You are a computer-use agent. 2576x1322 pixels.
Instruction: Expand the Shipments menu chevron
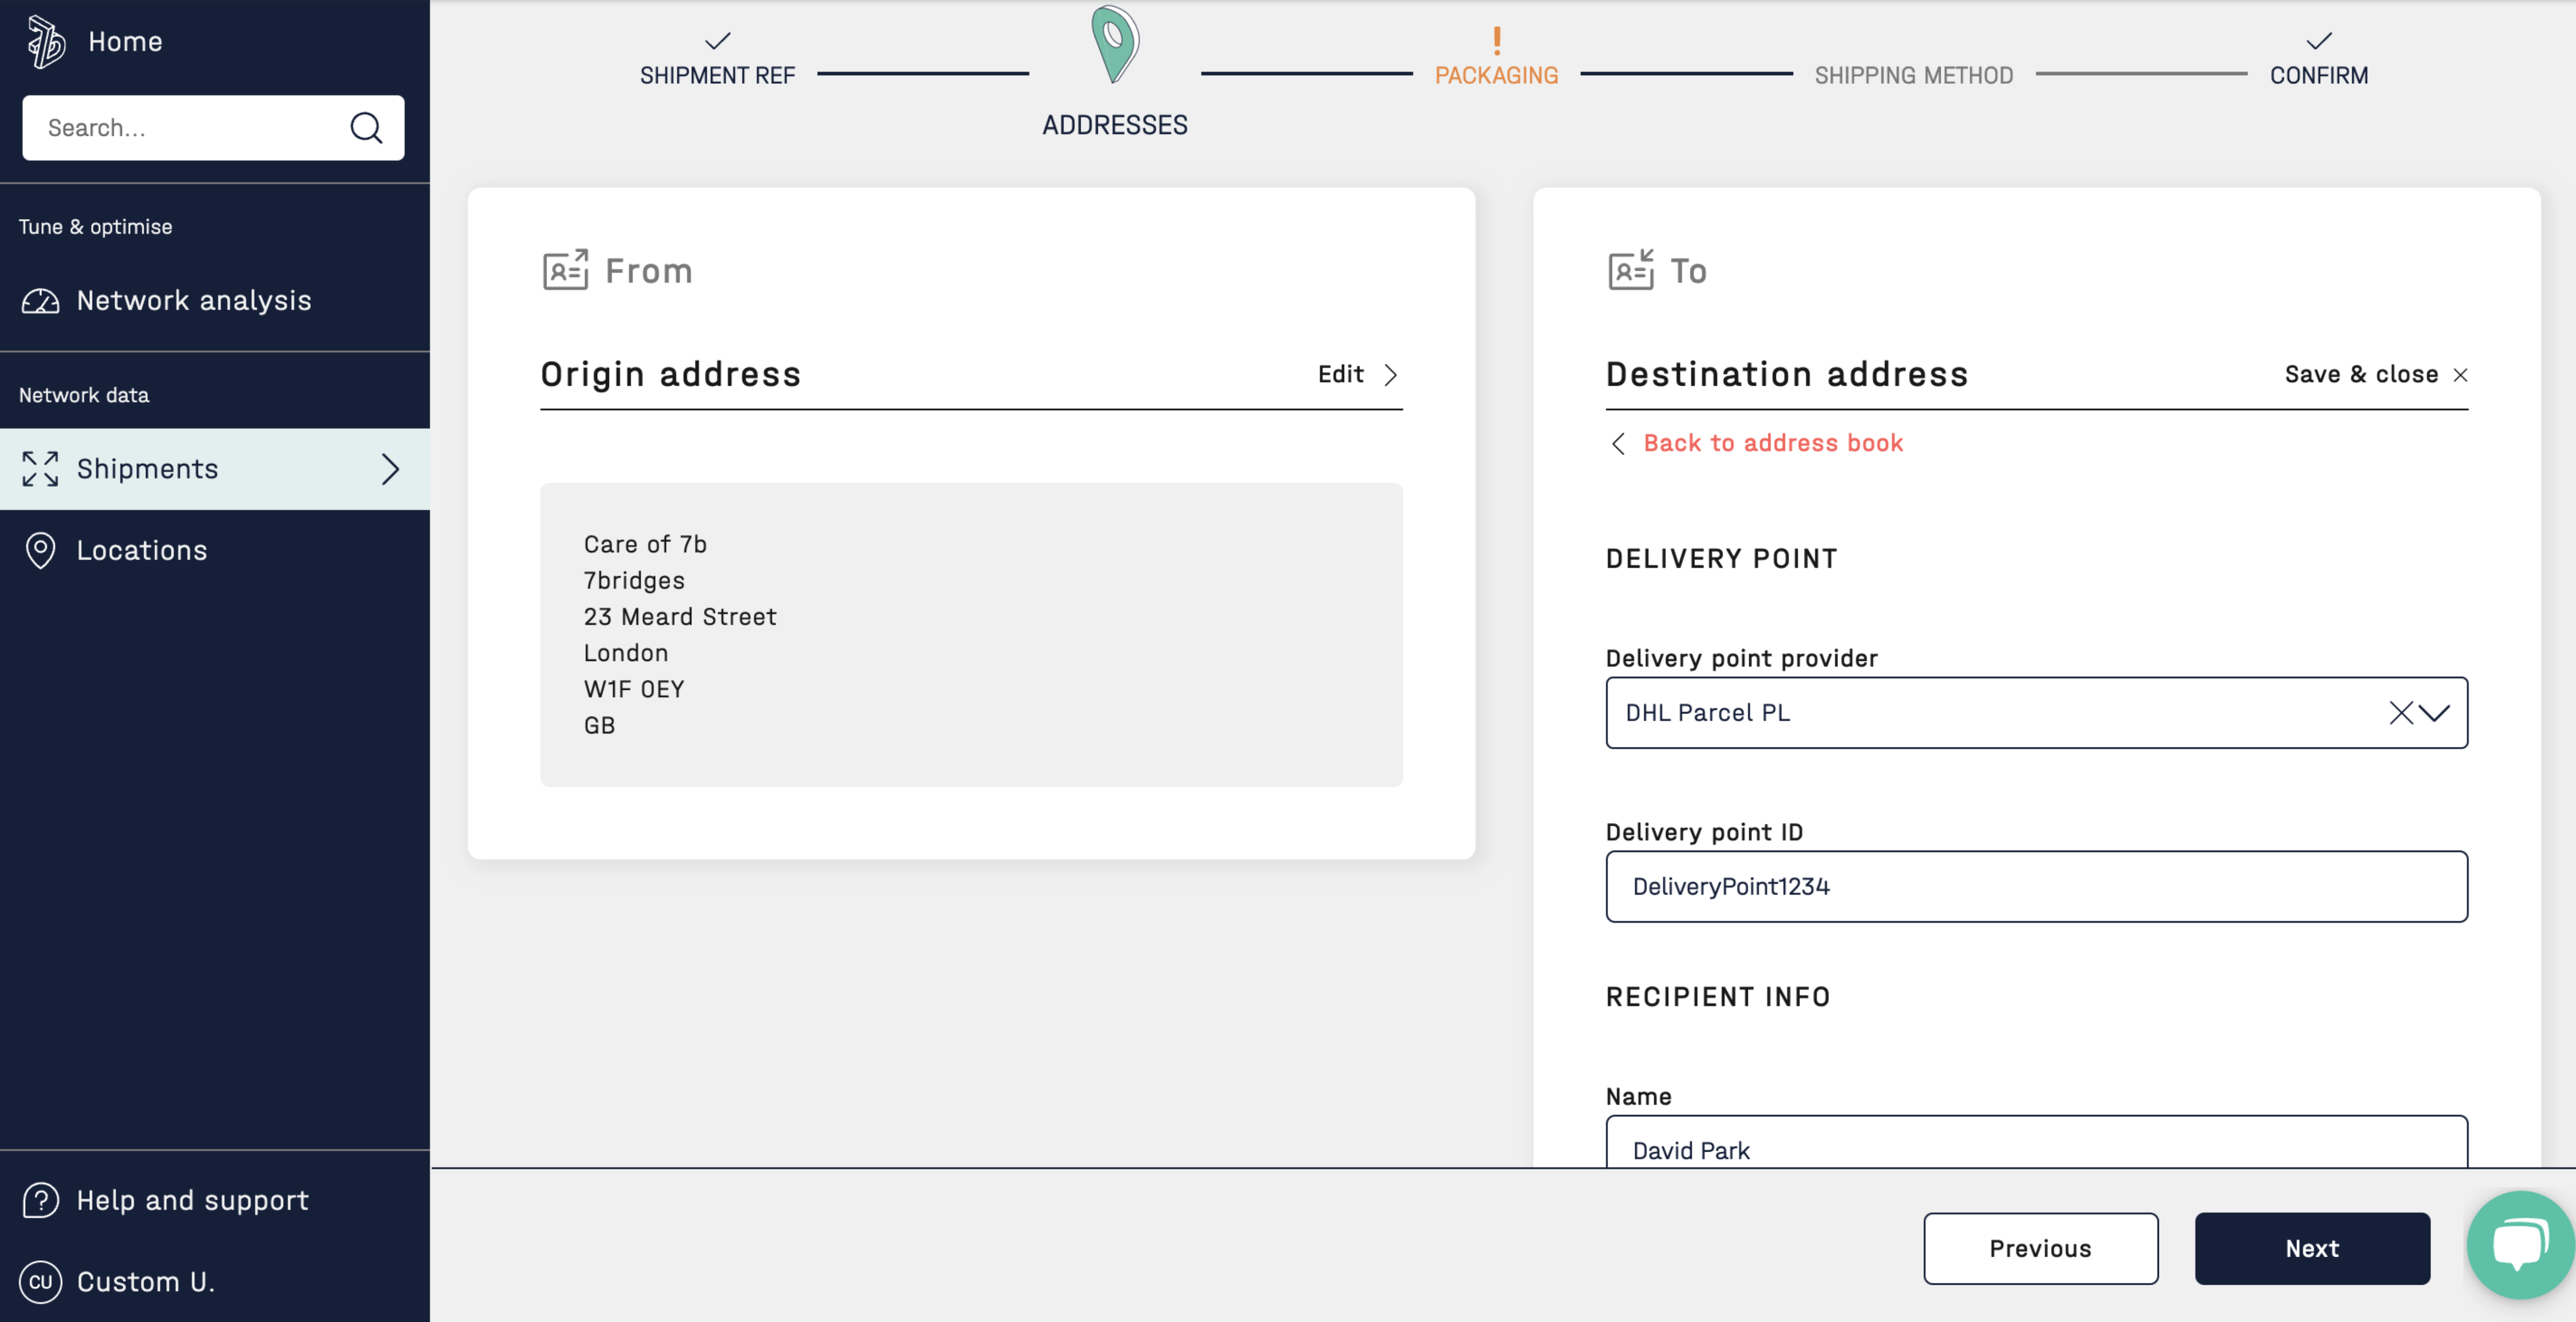[x=390, y=469]
